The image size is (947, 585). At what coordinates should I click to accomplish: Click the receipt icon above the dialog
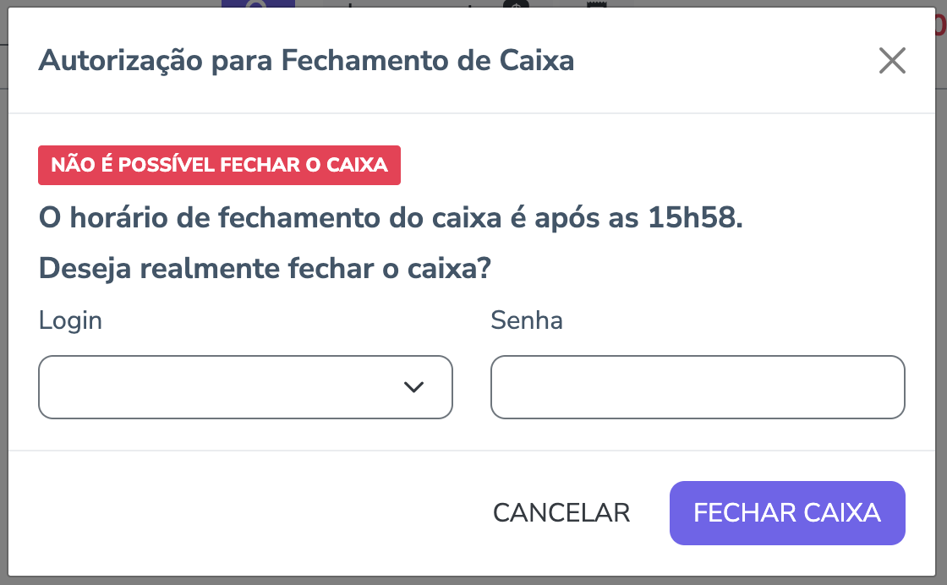(598, 4)
